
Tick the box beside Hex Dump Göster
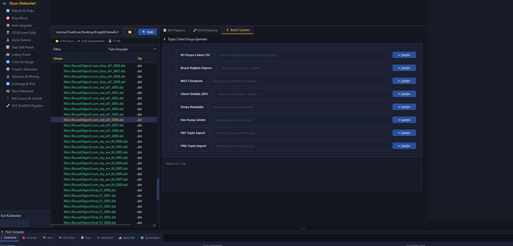coord(172,120)
